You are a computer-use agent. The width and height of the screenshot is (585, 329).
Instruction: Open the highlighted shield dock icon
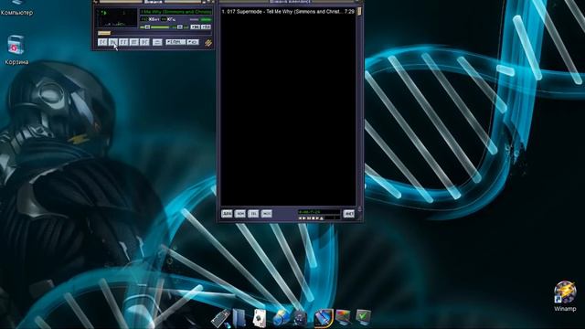tap(323, 318)
